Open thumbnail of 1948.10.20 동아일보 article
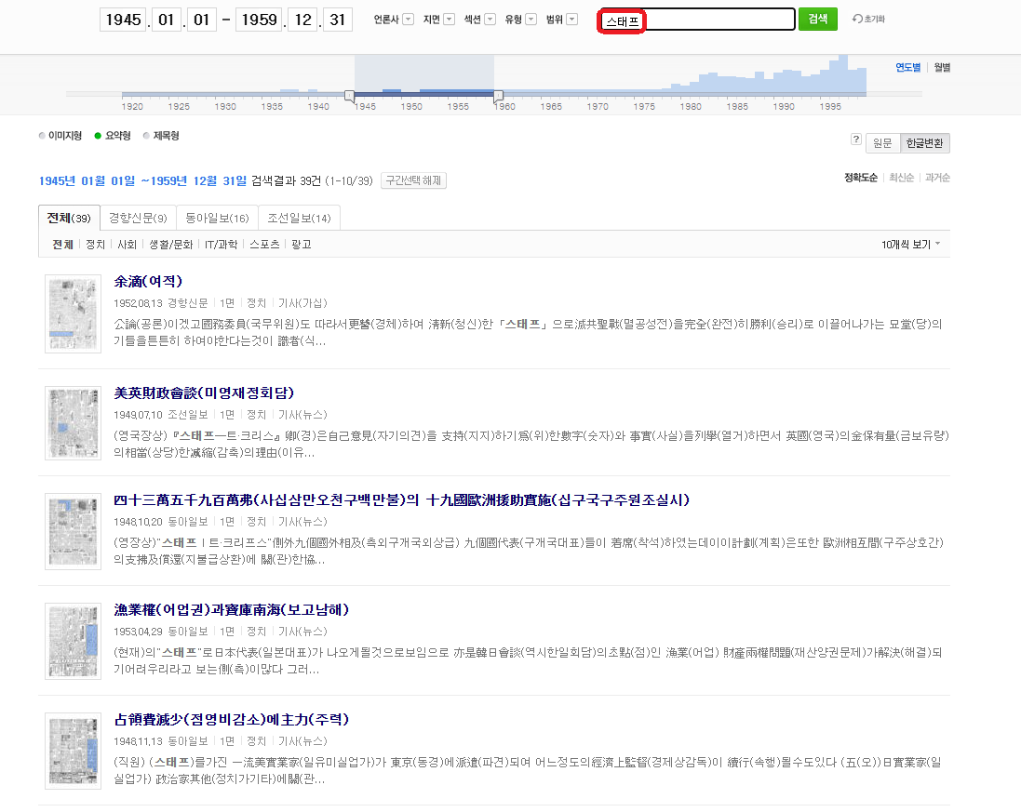 (x=73, y=532)
